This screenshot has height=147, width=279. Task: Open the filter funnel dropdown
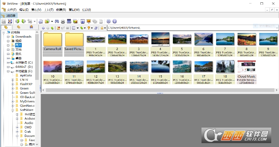[92, 28]
